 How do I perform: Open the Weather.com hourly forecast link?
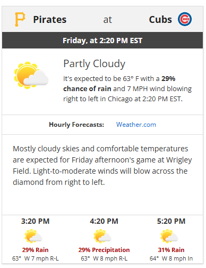[x=136, y=125]
